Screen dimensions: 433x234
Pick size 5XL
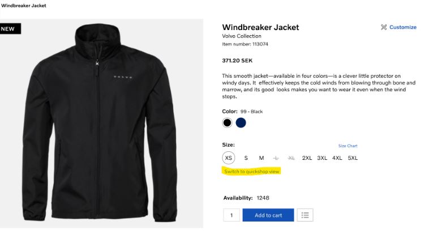[353, 158]
